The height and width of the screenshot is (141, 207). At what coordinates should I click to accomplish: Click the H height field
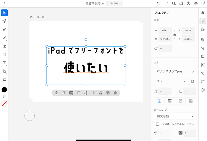165,39
